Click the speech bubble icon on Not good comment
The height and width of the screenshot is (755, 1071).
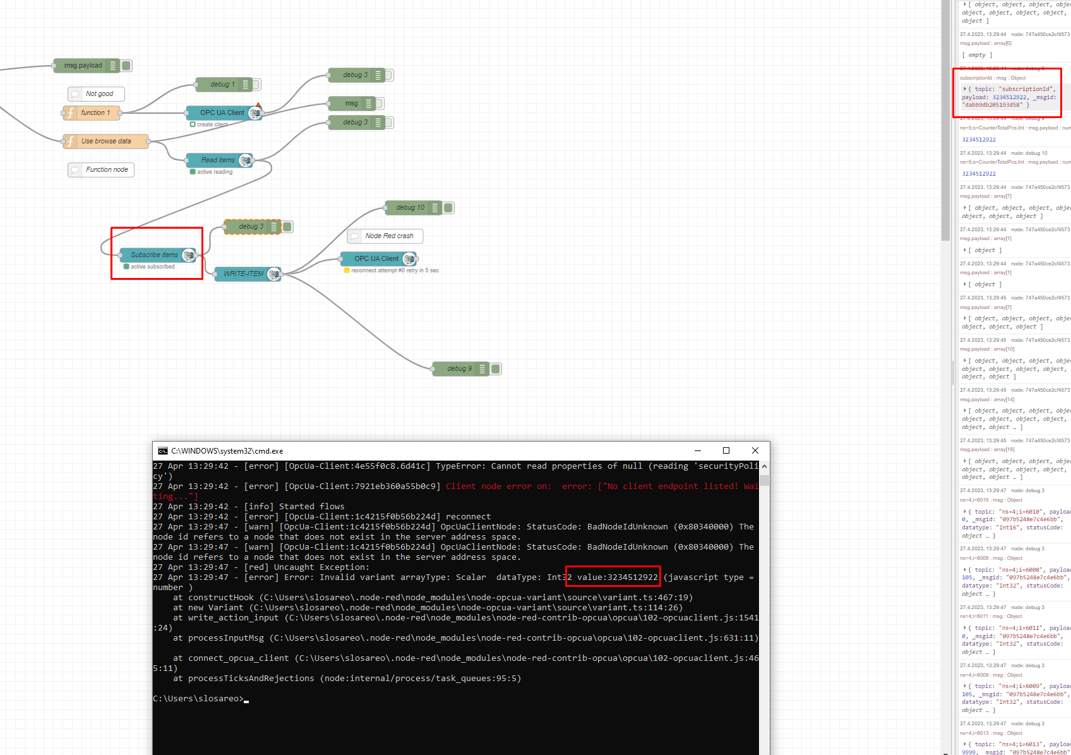pyautogui.click(x=76, y=94)
